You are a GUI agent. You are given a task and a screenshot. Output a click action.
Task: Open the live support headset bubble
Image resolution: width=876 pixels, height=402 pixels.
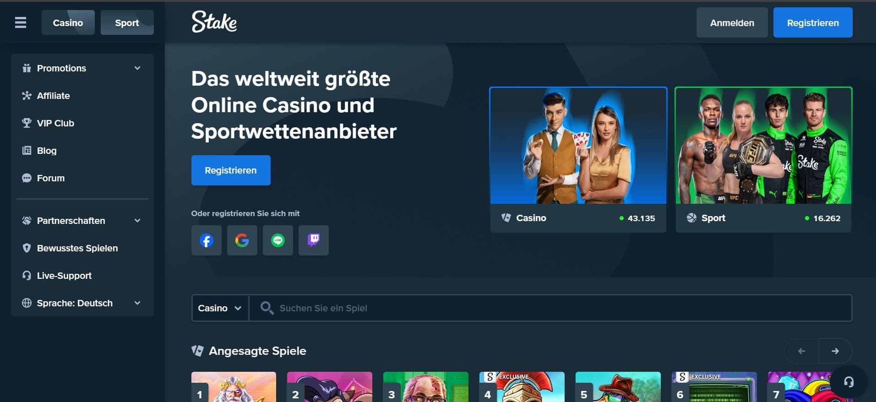click(x=849, y=382)
